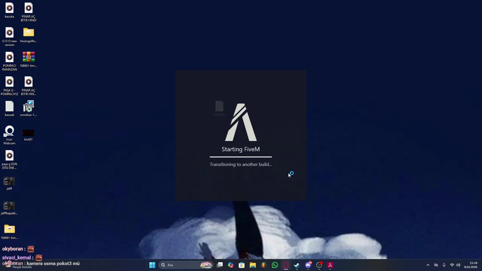Image resolution: width=482 pixels, height=271 pixels.
Task: Switch to FL Studio in the taskbar
Action: (264, 265)
